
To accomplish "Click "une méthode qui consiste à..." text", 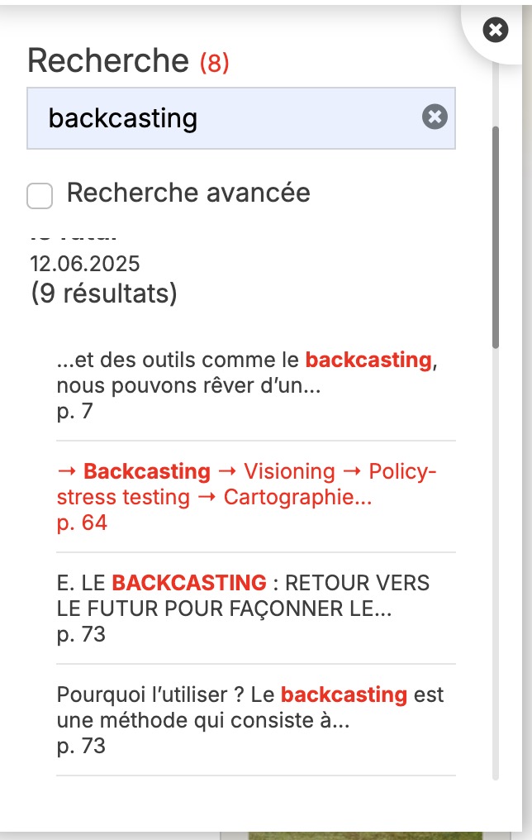I will (203, 721).
